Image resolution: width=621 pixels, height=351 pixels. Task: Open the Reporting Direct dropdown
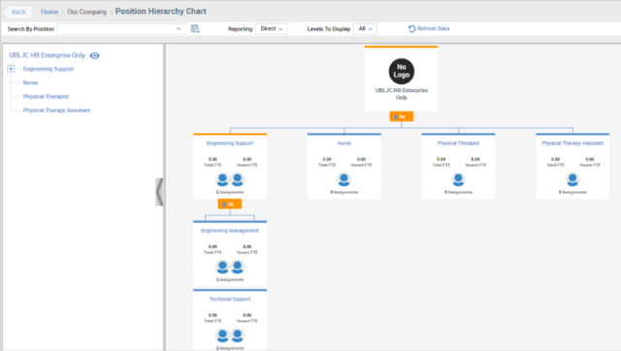coord(272,29)
